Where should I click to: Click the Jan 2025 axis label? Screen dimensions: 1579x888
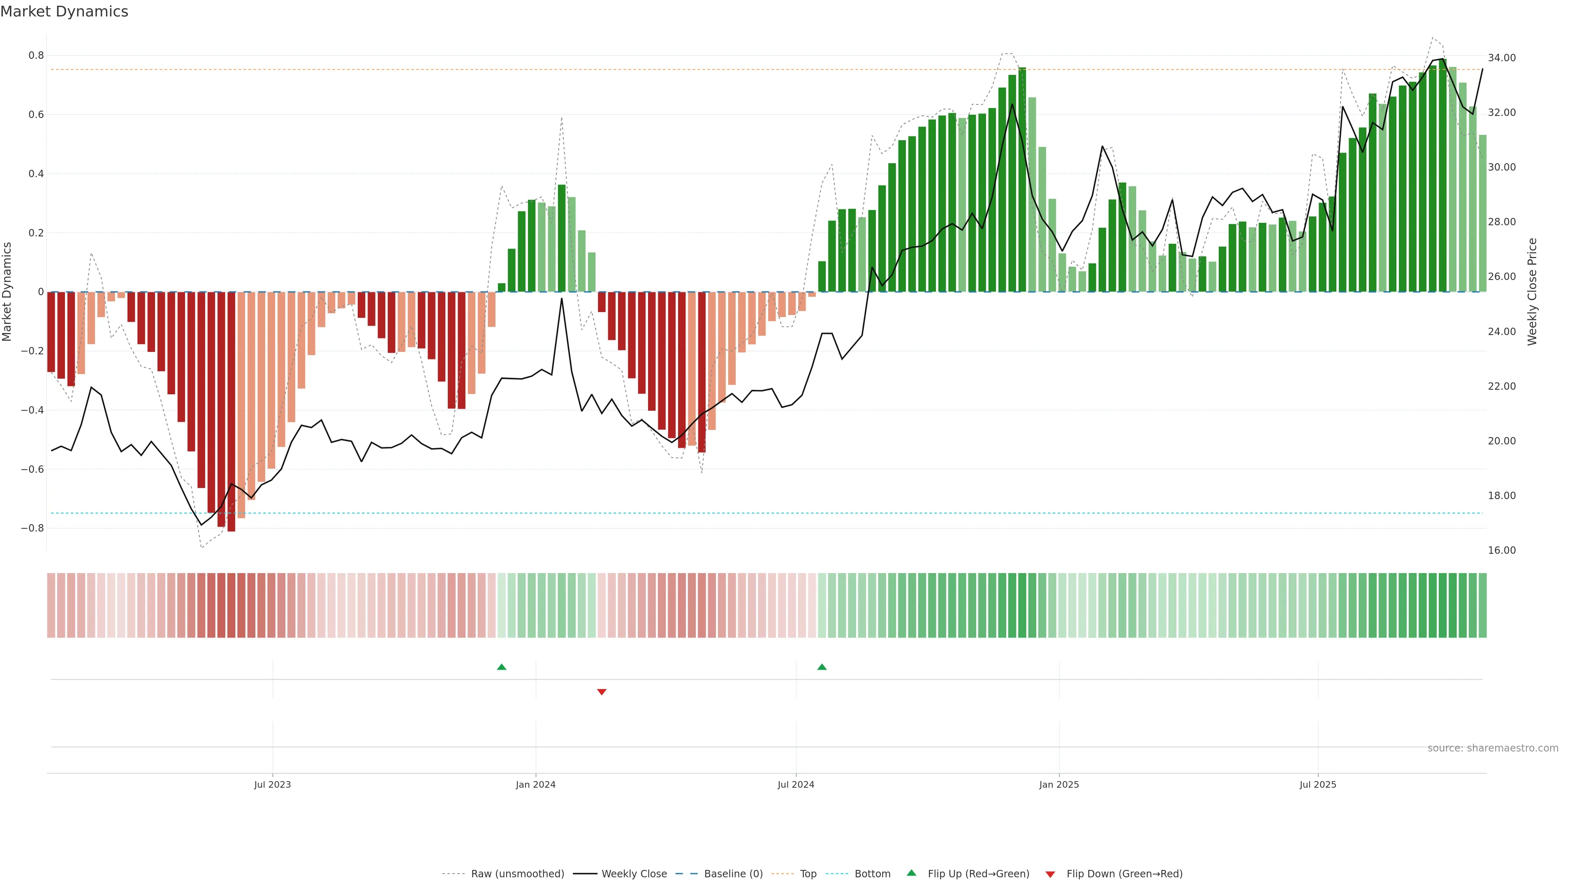coord(1058,784)
